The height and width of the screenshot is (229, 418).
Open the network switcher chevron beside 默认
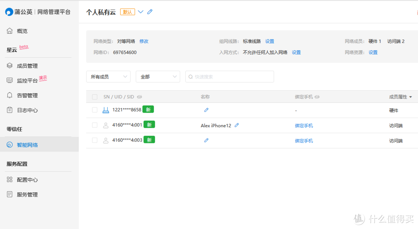tap(140, 12)
